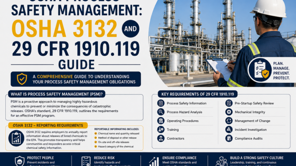Click the OSHA 3132 annual reporting paragraph
296x166 pixels.
[x=57, y=140]
